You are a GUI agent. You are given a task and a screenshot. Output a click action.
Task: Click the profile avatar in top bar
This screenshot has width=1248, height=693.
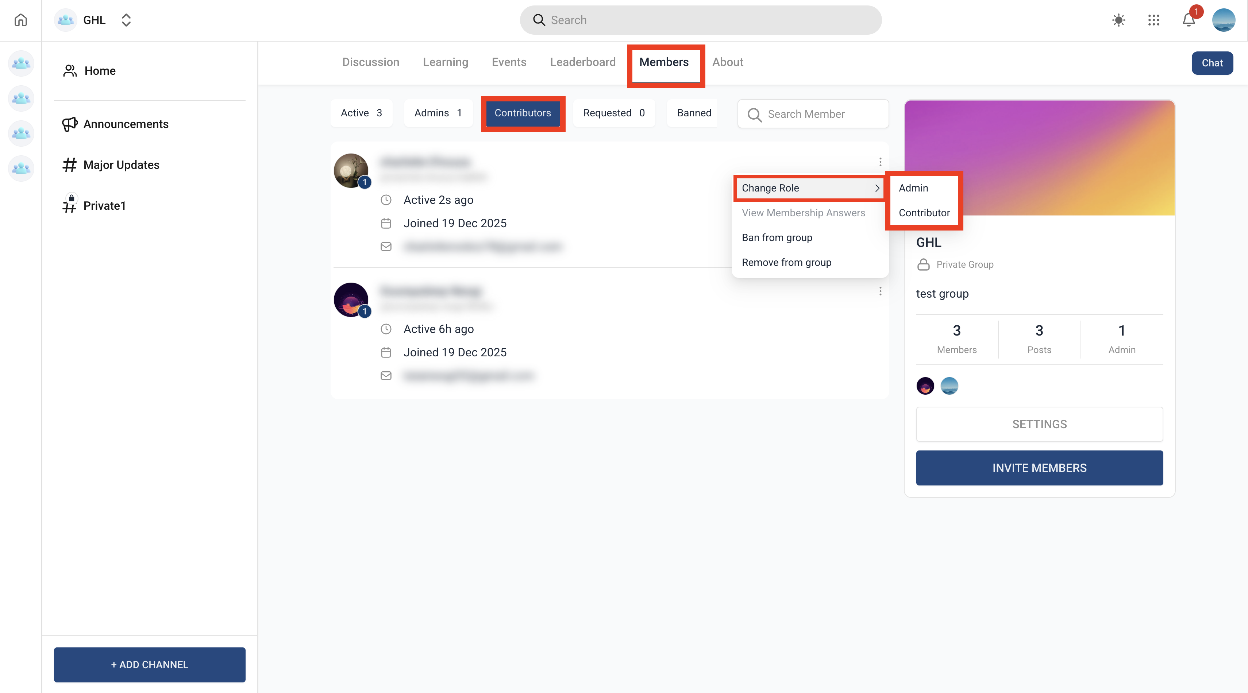[x=1223, y=20]
